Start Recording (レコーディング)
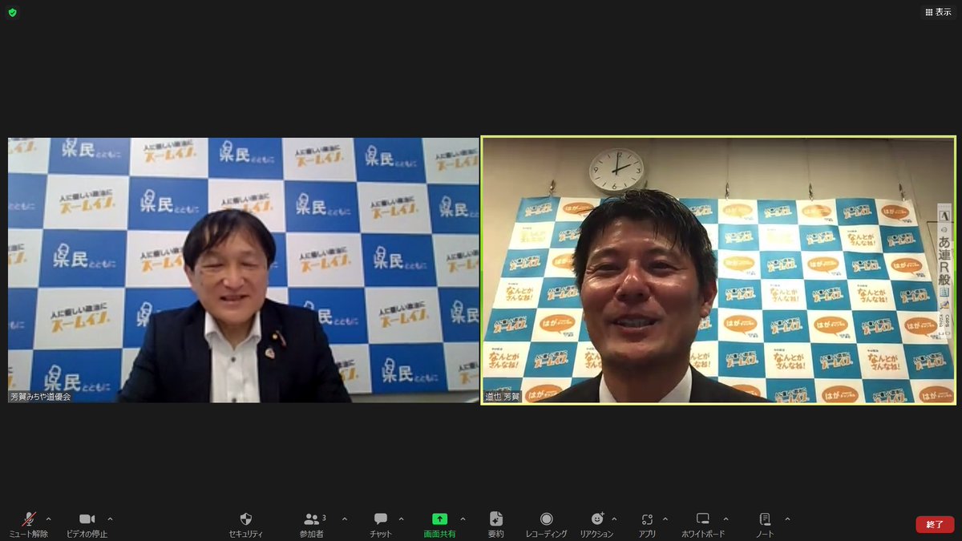Screen dimensions: 962x541 547,525
